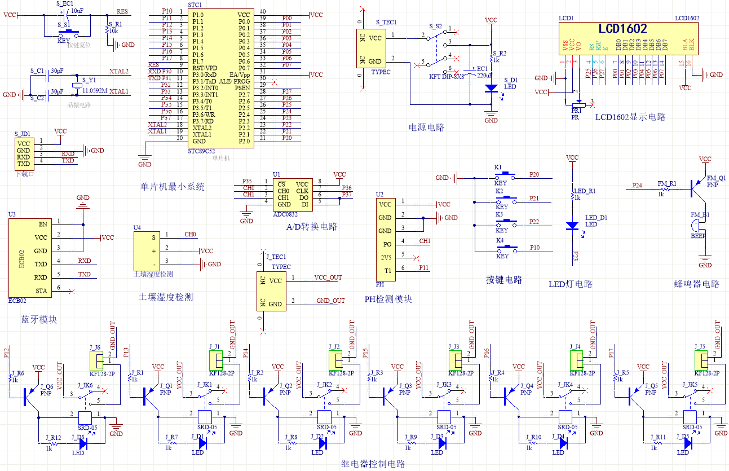The height and width of the screenshot is (471, 729).
Task: Pick the LED_R1 1k resistor
Action: pyautogui.click(x=572, y=195)
